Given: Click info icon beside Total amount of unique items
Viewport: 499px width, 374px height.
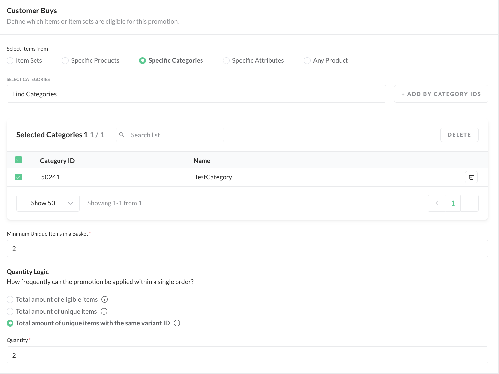Looking at the screenshot, I should [x=104, y=311].
